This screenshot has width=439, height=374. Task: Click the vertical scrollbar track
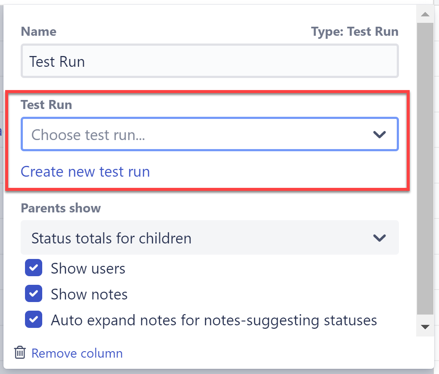click(x=425, y=172)
